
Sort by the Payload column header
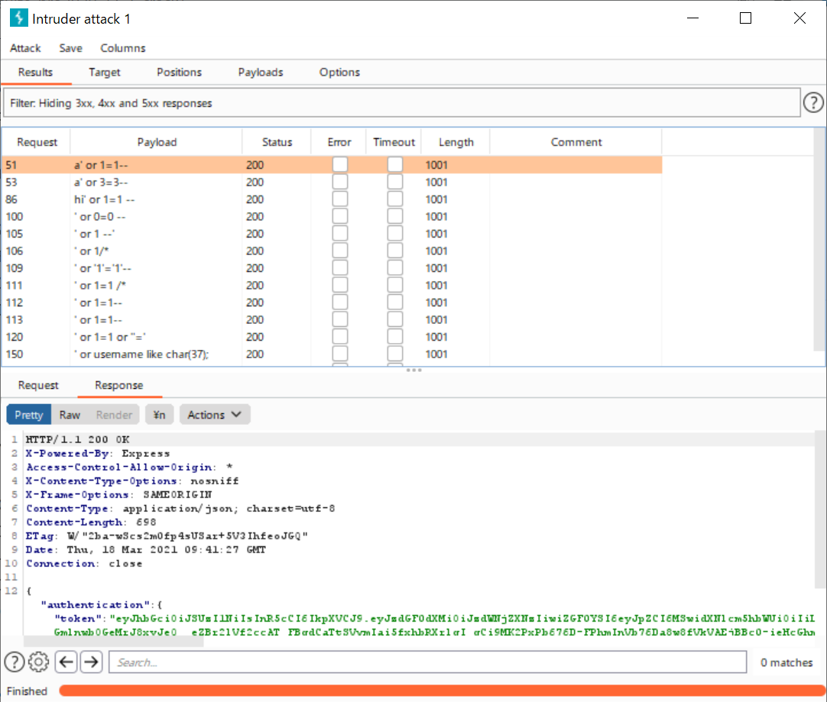point(157,142)
